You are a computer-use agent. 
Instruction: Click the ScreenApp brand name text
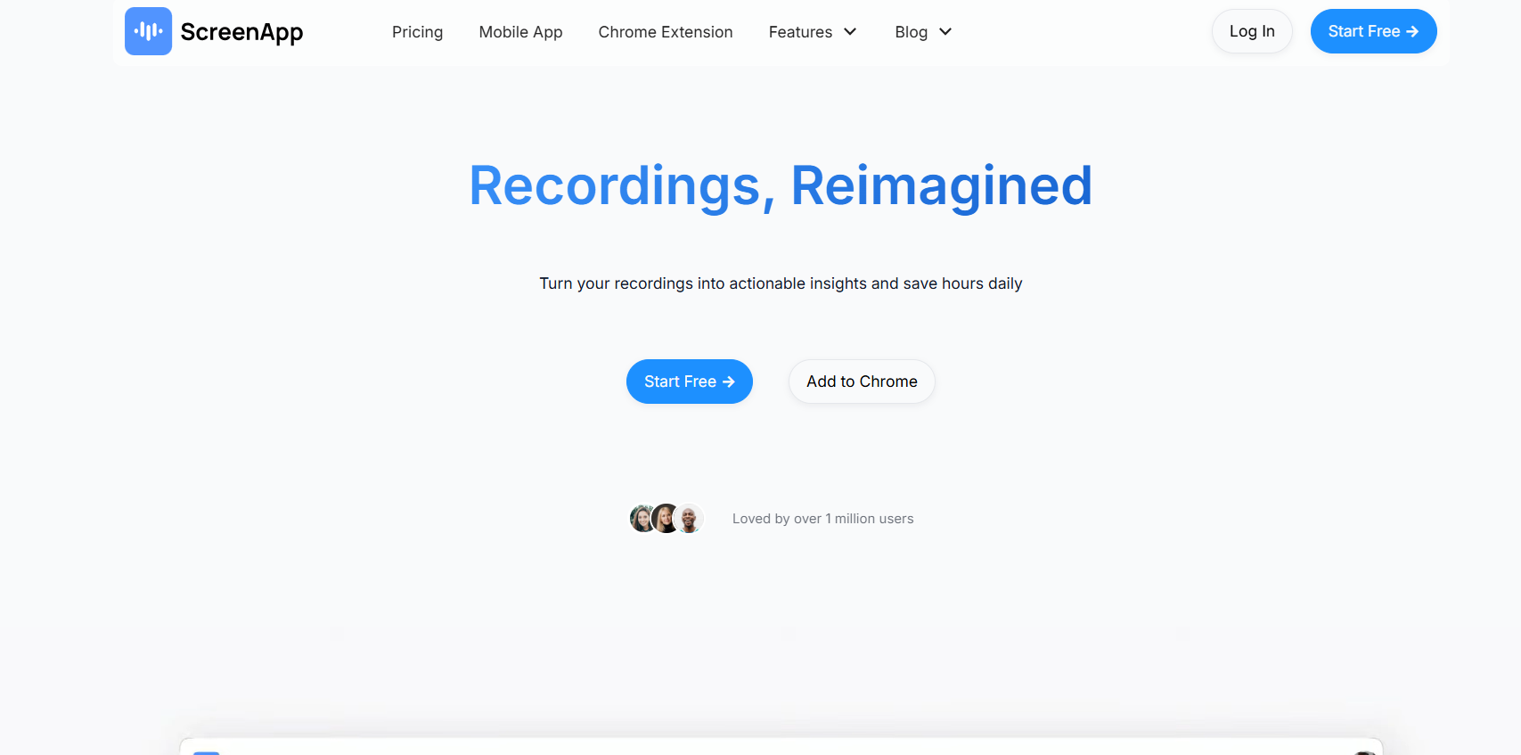241,32
